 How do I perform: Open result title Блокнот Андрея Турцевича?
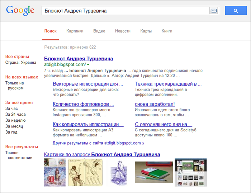(79, 59)
